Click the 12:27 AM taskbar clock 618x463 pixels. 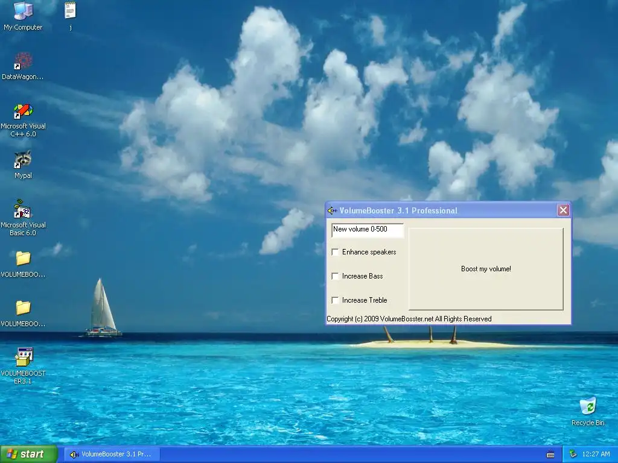coord(596,455)
